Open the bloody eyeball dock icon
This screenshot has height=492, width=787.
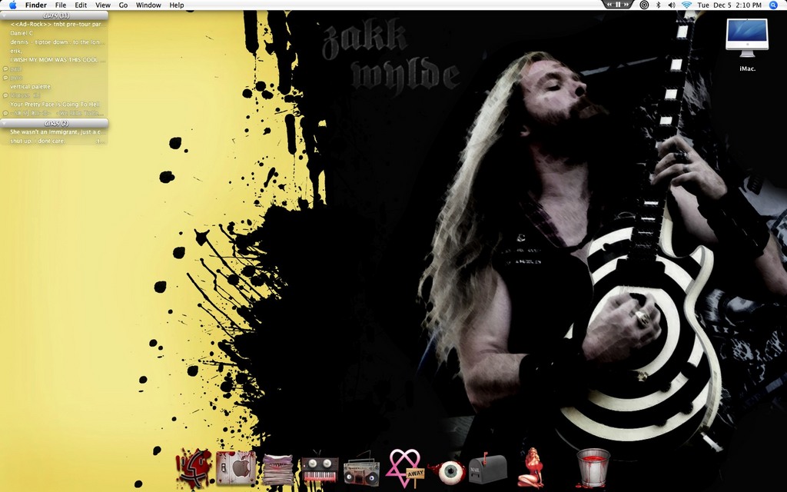click(x=447, y=473)
